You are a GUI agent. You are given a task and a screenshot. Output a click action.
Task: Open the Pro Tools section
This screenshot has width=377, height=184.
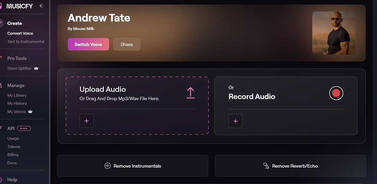(x=17, y=58)
